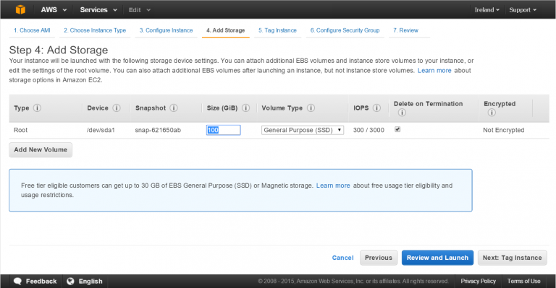Click the Device column info icon
Image resolution: width=556 pixels, height=288 pixels.
tap(117, 108)
